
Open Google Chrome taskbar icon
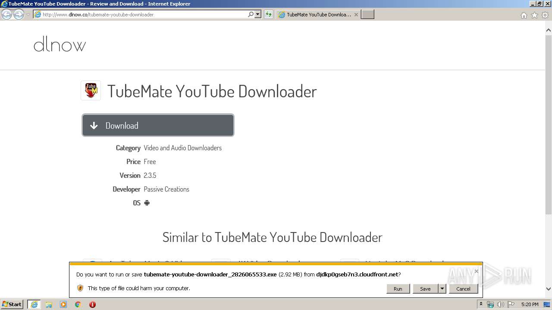coord(78,304)
